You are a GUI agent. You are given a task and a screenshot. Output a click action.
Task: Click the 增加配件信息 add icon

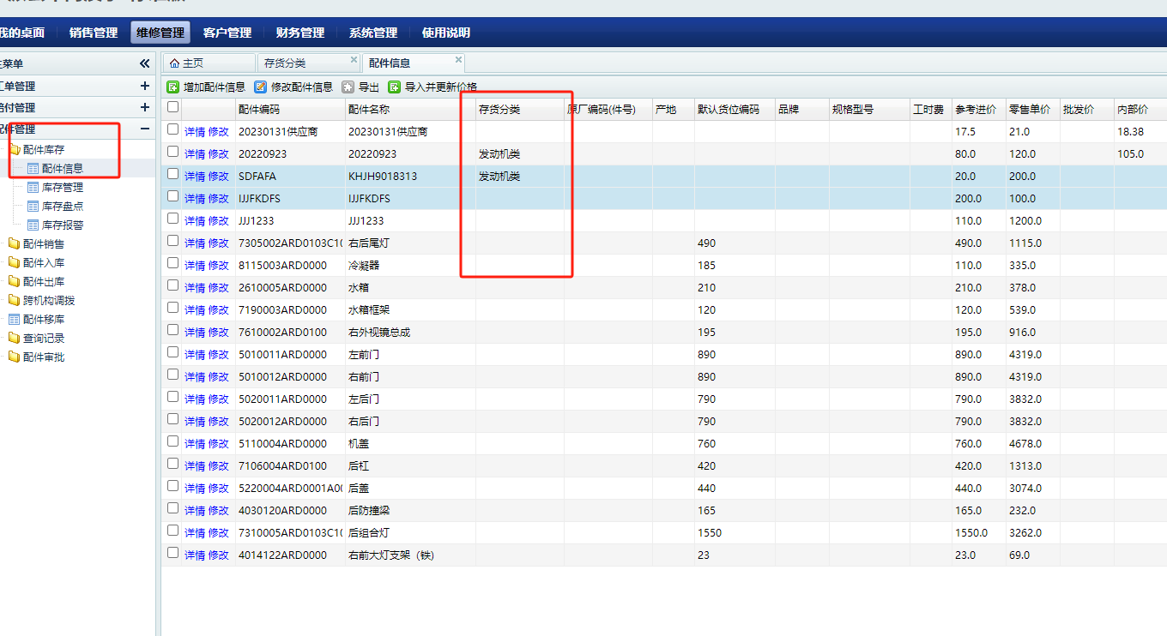click(173, 87)
